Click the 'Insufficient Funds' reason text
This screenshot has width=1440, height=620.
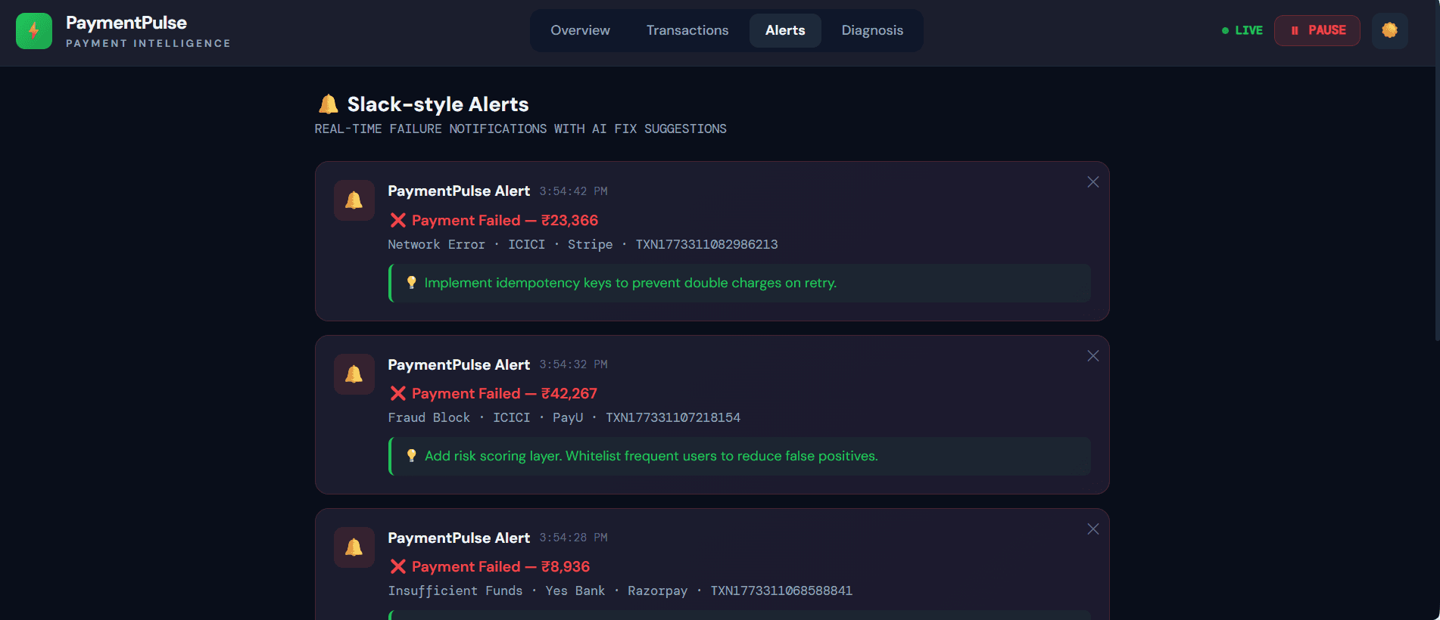coord(455,591)
